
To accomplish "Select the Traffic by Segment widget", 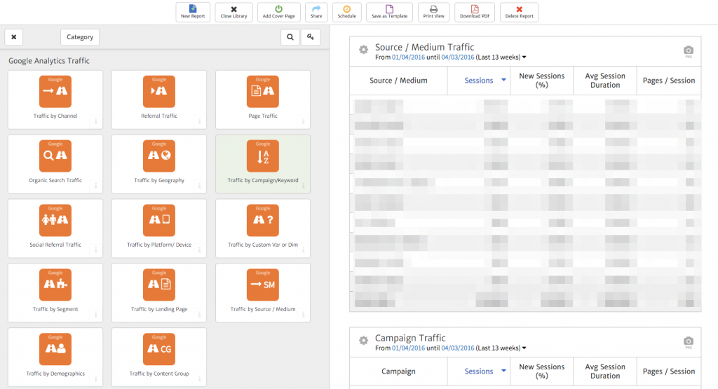I will [55, 293].
